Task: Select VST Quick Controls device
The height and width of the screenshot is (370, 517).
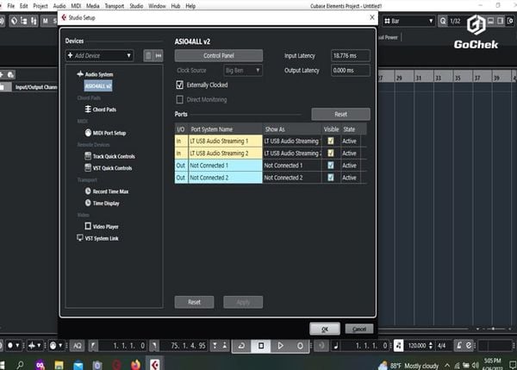Action: point(112,168)
